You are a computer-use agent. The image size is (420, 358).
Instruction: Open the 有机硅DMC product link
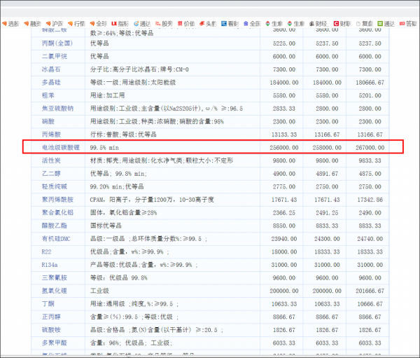click(56, 239)
